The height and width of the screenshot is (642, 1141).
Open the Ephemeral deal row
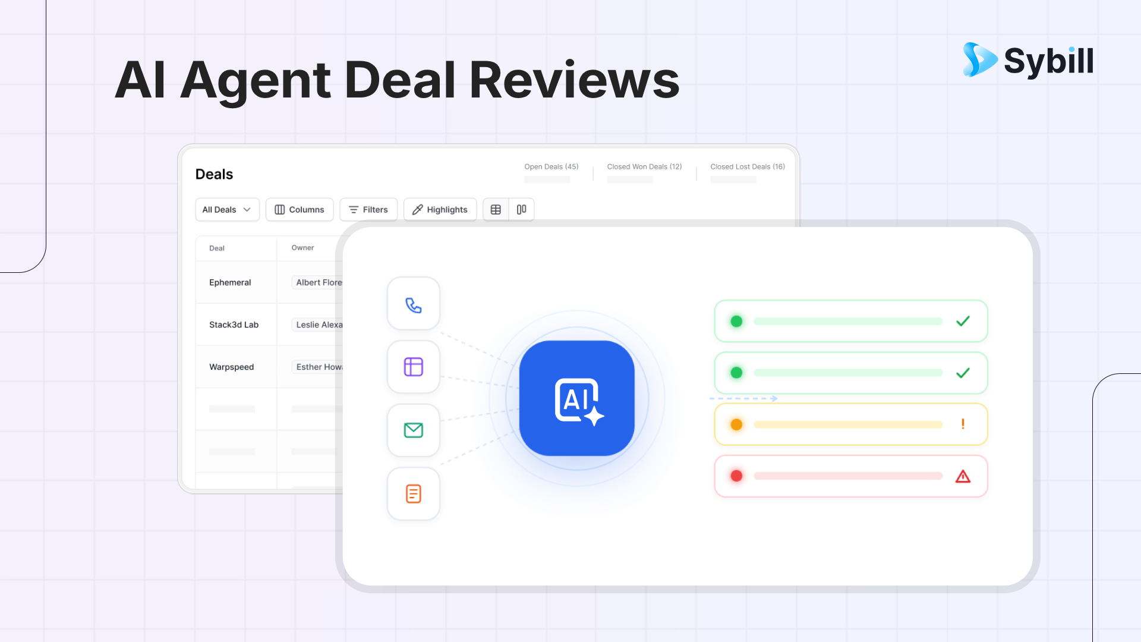click(x=230, y=282)
